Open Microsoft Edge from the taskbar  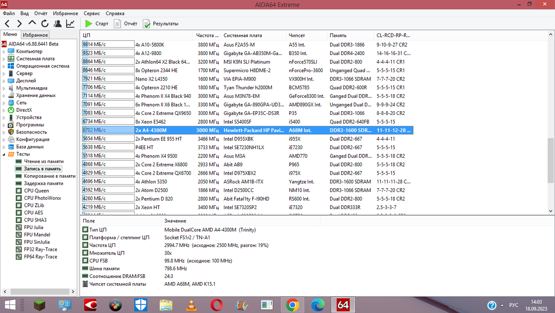(x=317, y=305)
